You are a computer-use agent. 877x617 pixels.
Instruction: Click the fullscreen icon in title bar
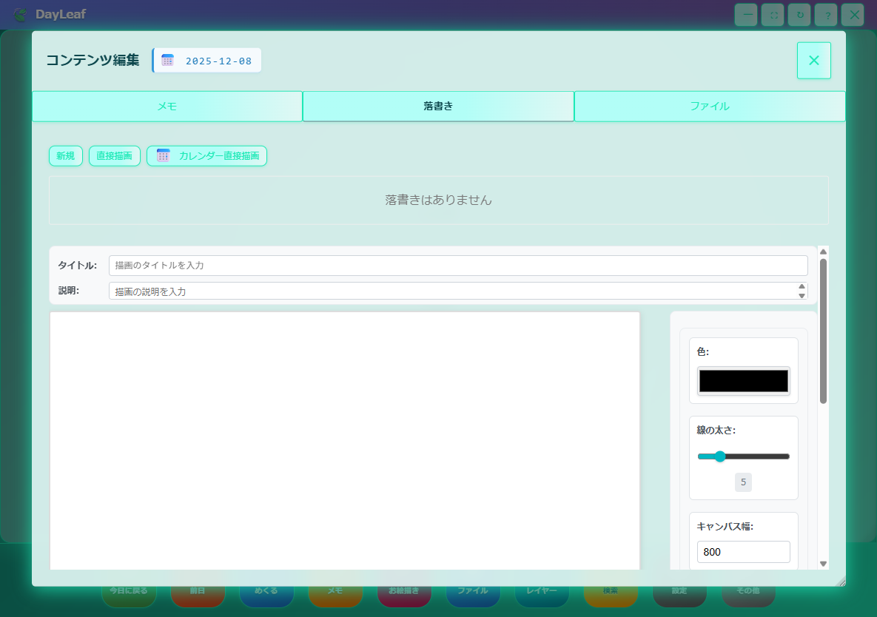[x=772, y=14]
